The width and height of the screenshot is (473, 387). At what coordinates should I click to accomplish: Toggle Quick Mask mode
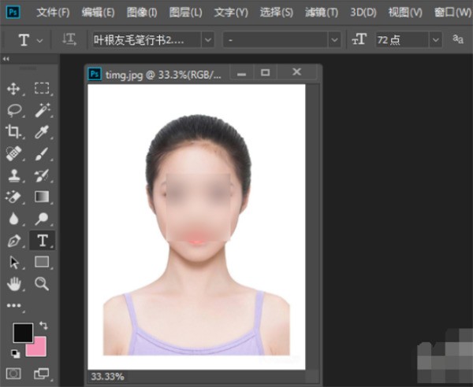pos(13,373)
